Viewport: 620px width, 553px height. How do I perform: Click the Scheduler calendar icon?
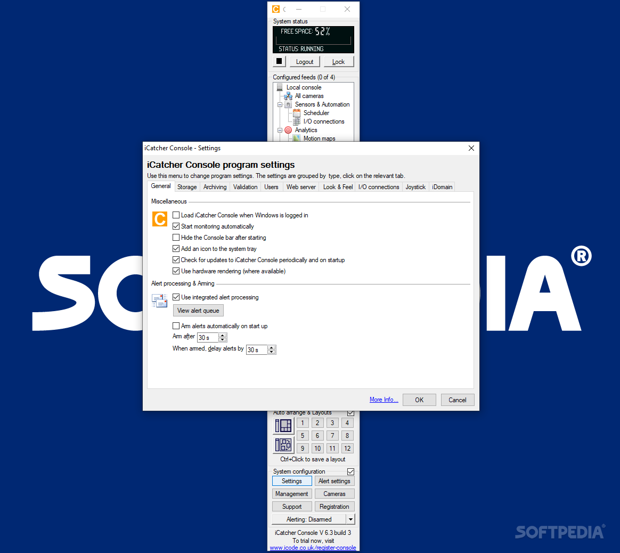coord(297,113)
